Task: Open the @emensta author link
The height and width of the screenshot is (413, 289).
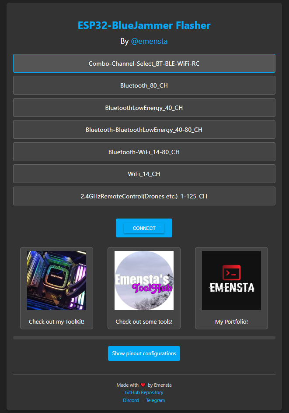Action: pyautogui.click(x=149, y=41)
